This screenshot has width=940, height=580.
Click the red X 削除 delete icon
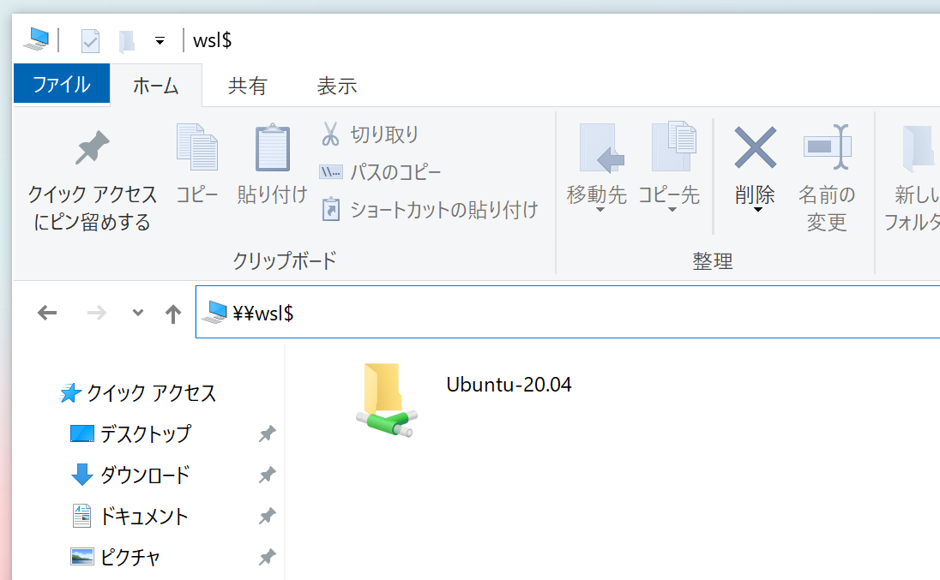(755, 147)
